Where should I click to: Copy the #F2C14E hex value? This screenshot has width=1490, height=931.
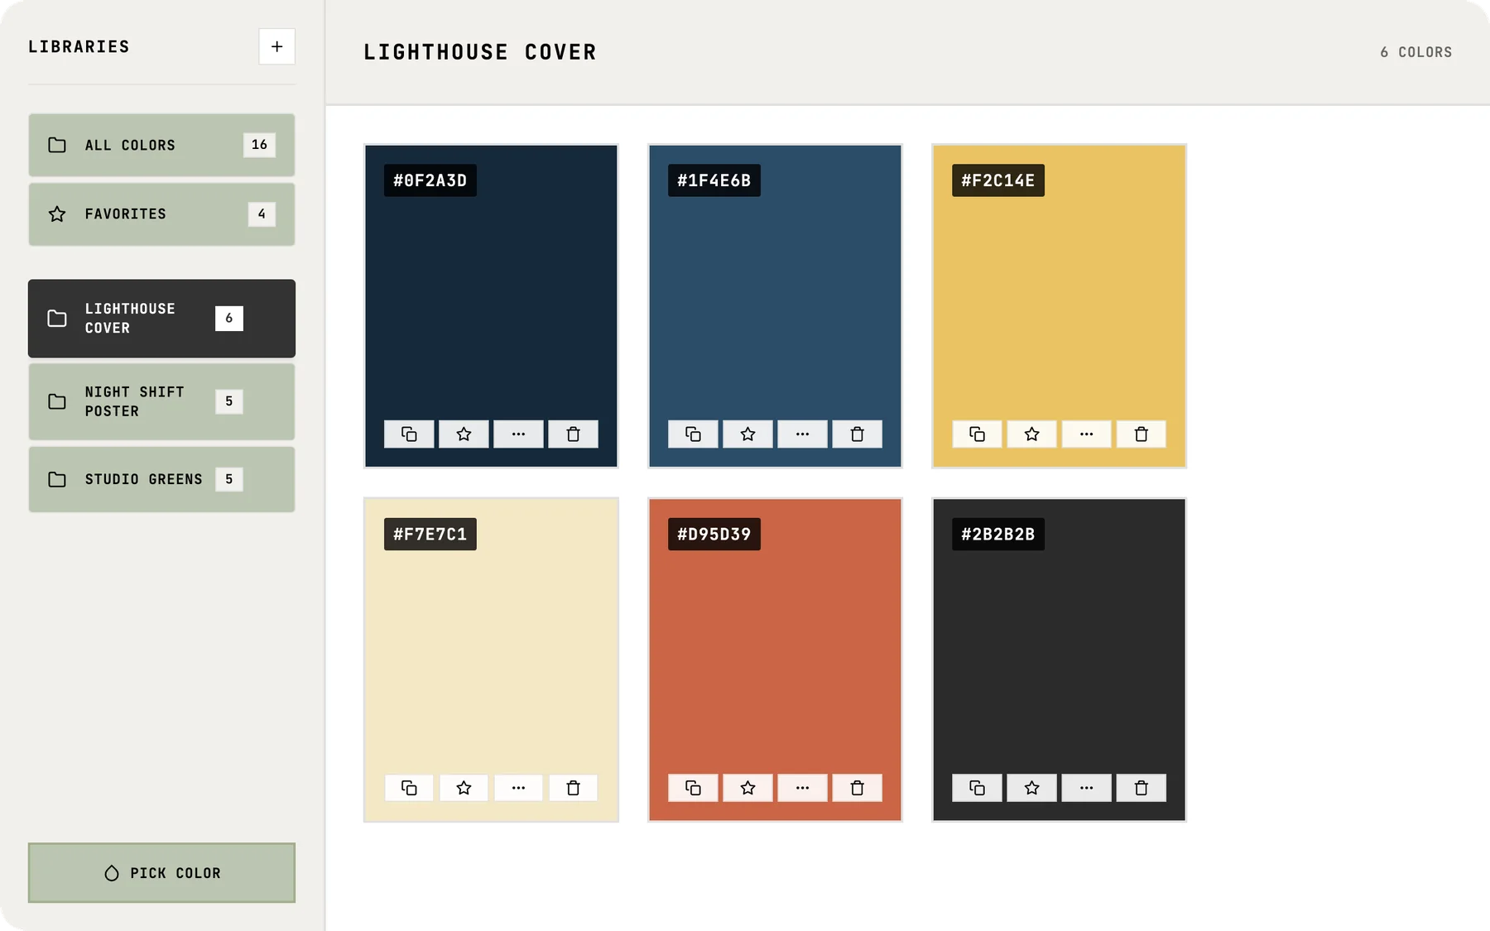click(977, 434)
